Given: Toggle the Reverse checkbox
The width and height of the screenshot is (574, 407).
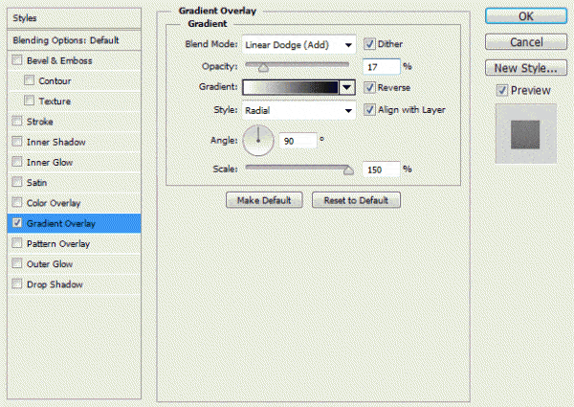Looking at the screenshot, I should click(369, 87).
